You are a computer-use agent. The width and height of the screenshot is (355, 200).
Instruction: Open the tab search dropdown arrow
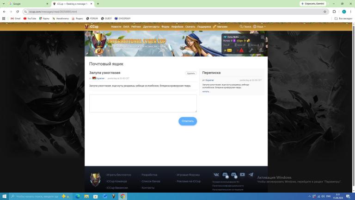(4, 4)
